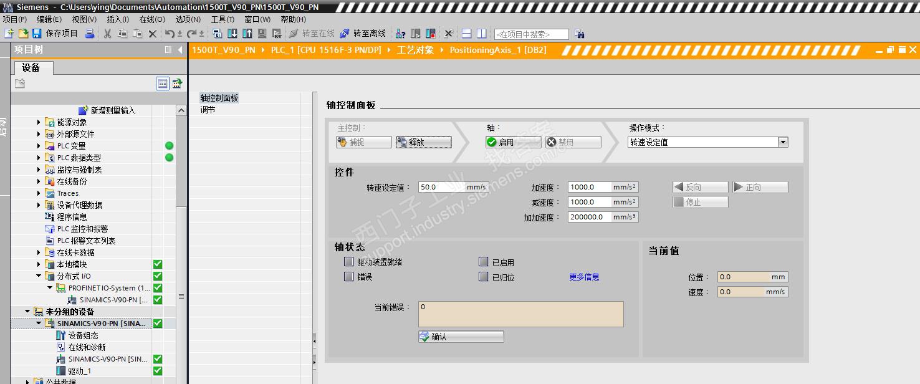Viewport: 920px width, 384px height.
Task: Select 调节 in the navigation list
Action: [208, 110]
